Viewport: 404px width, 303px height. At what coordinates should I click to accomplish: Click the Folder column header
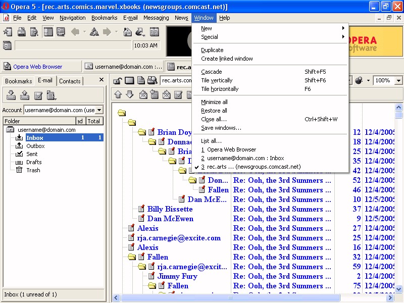point(40,121)
